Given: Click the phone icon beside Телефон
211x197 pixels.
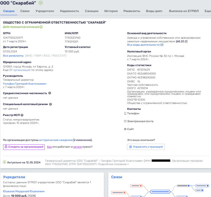Looking at the screenshot, I should [x=125, y=113].
